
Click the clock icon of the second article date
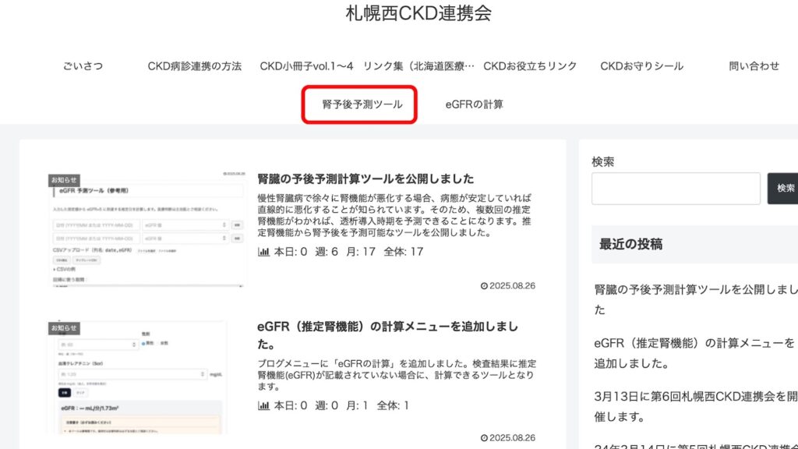(x=484, y=438)
